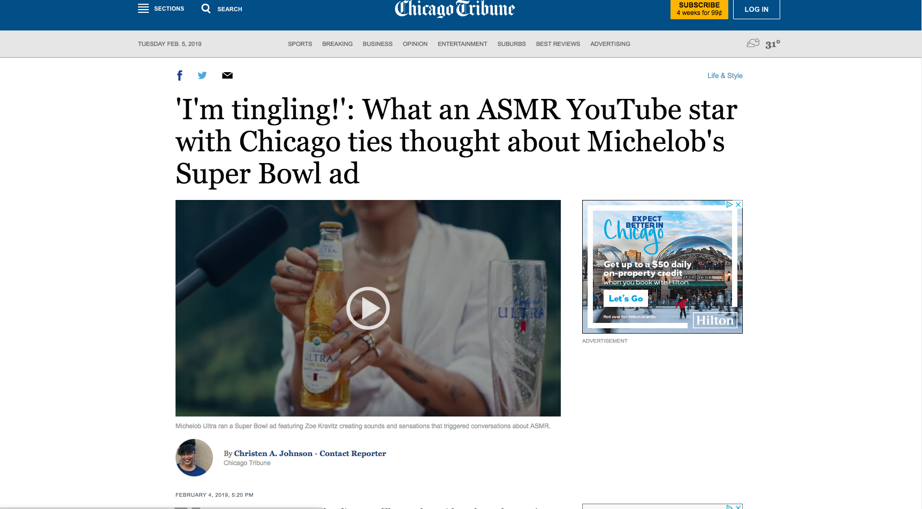Click the Contact Reporter link
Viewport: 922px width, 509px height.
(x=353, y=453)
